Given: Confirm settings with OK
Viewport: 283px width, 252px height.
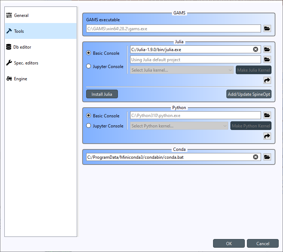Looking at the screenshot, I should (x=229, y=243).
